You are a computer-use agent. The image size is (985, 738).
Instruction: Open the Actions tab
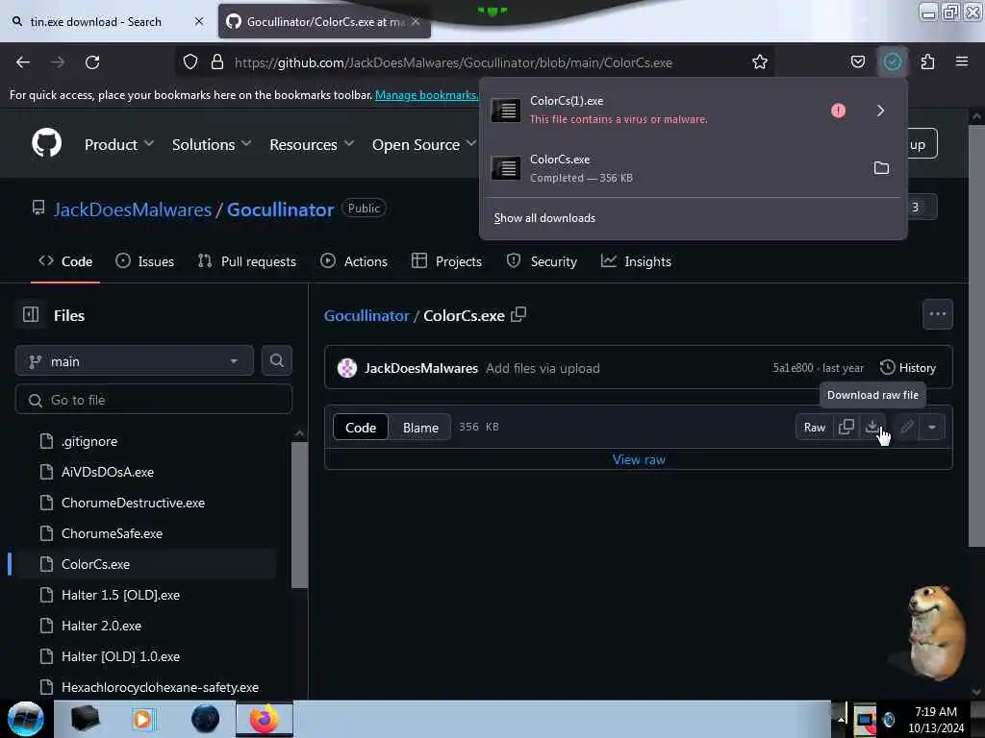coord(354,261)
